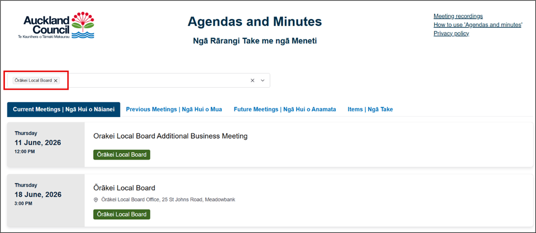The width and height of the screenshot is (536, 233).
Task: Switch to the Previous Meetings tab
Action: point(174,110)
